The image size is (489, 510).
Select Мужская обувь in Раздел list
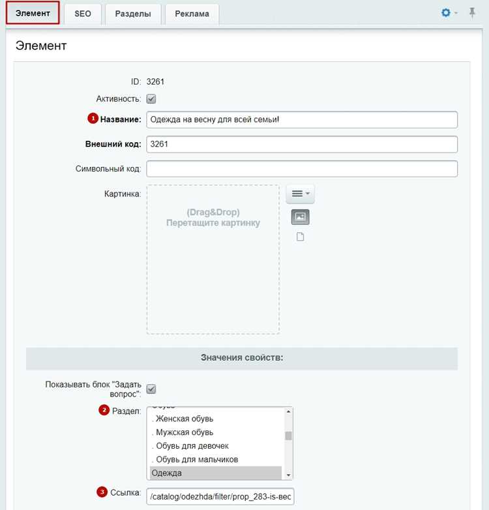pyautogui.click(x=216, y=432)
